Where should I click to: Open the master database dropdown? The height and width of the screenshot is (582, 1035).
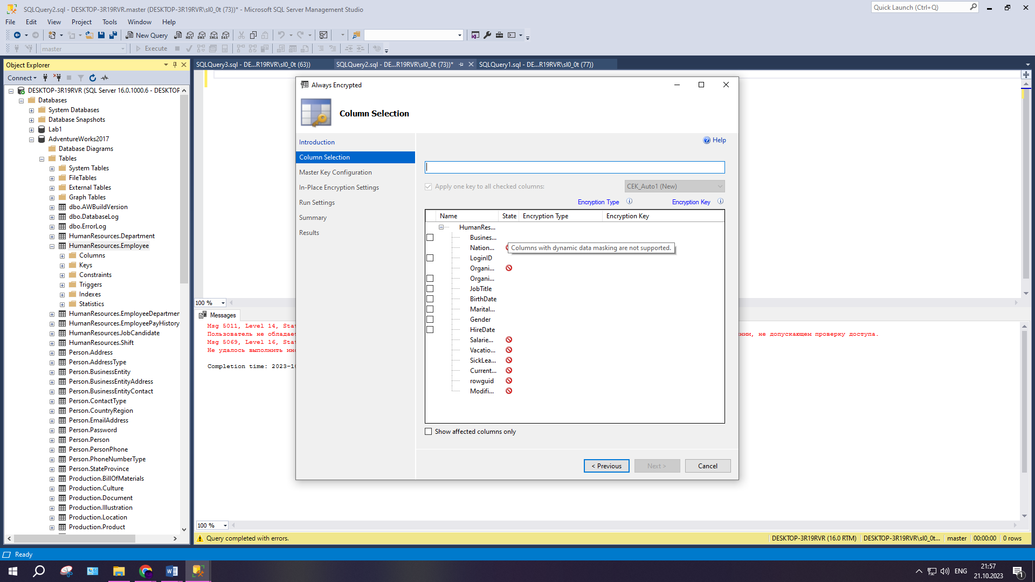(x=84, y=49)
